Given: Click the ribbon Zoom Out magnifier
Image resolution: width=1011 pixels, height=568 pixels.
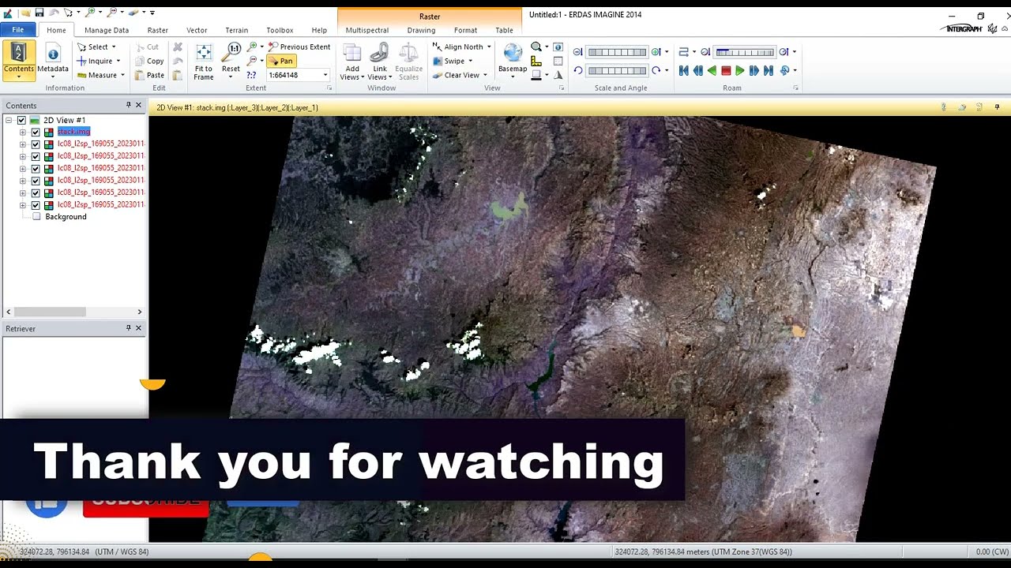Looking at the screenshot, I should click(x=253, y=61).
